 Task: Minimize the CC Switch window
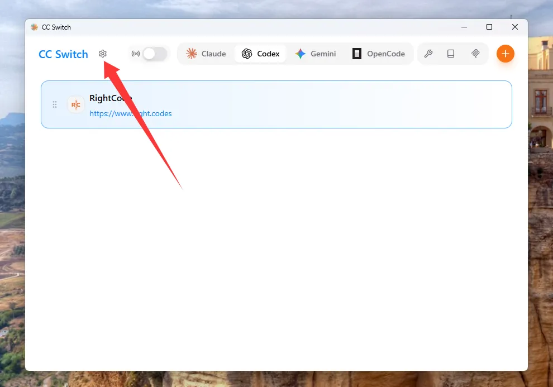pos(464,27)
